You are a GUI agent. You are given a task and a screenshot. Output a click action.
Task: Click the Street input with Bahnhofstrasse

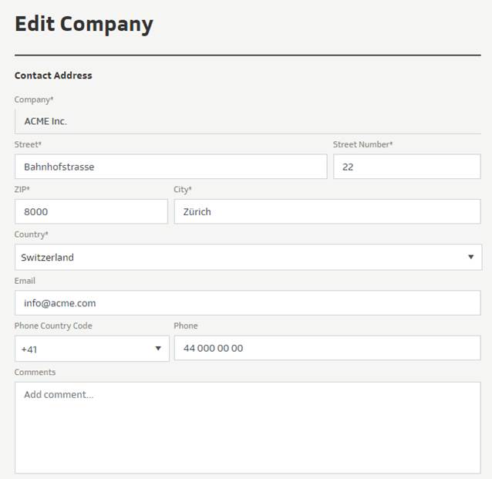coord(170,167)
